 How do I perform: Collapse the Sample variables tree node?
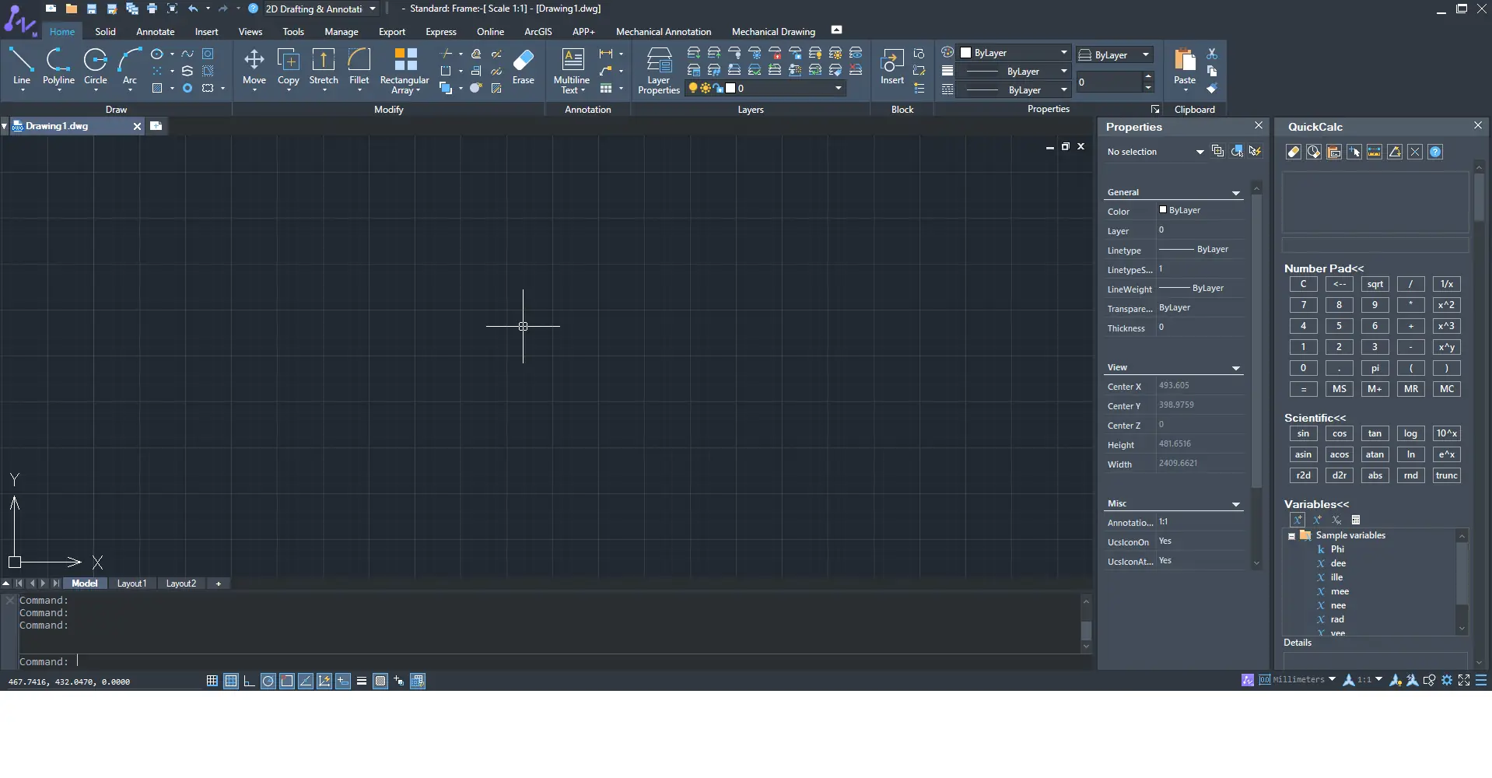(x=1292, y=536)
